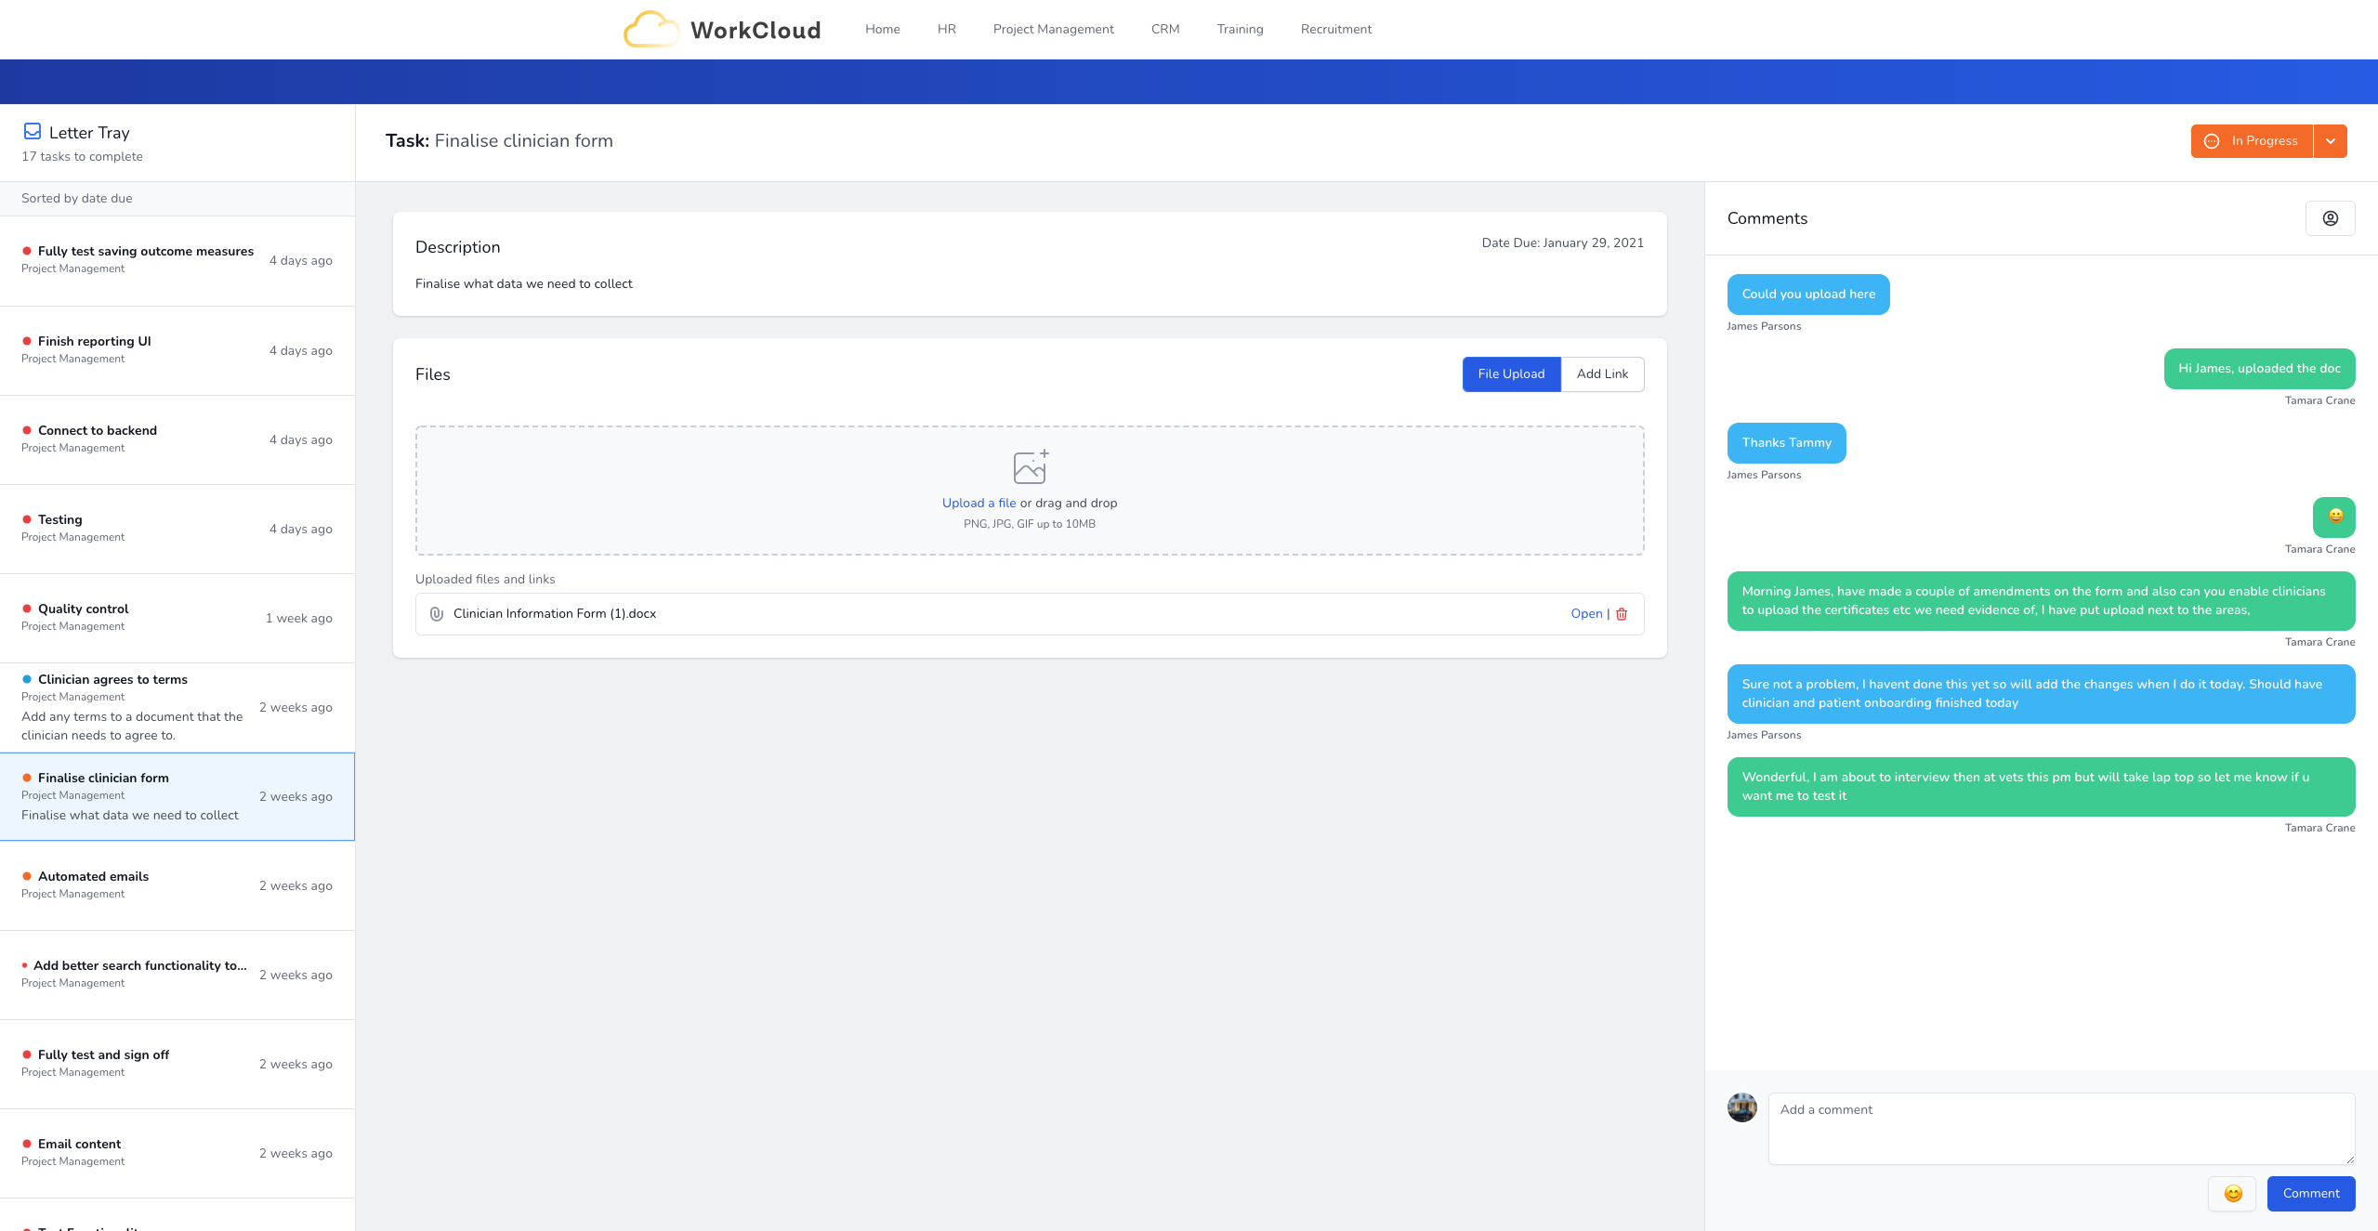Open the Project Management menu
The width and height of the screenshot is (2378, 1231).
coord(1053,29)
